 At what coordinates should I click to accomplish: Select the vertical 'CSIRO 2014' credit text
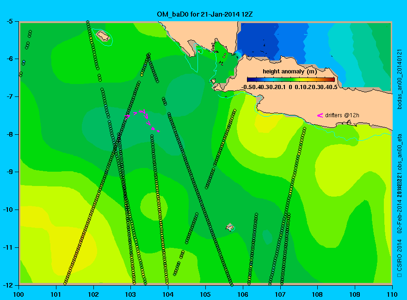click(400, 255)
